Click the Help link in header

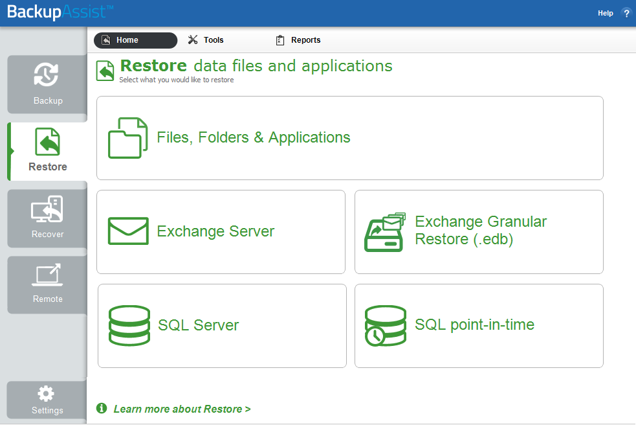click(605, 13)
